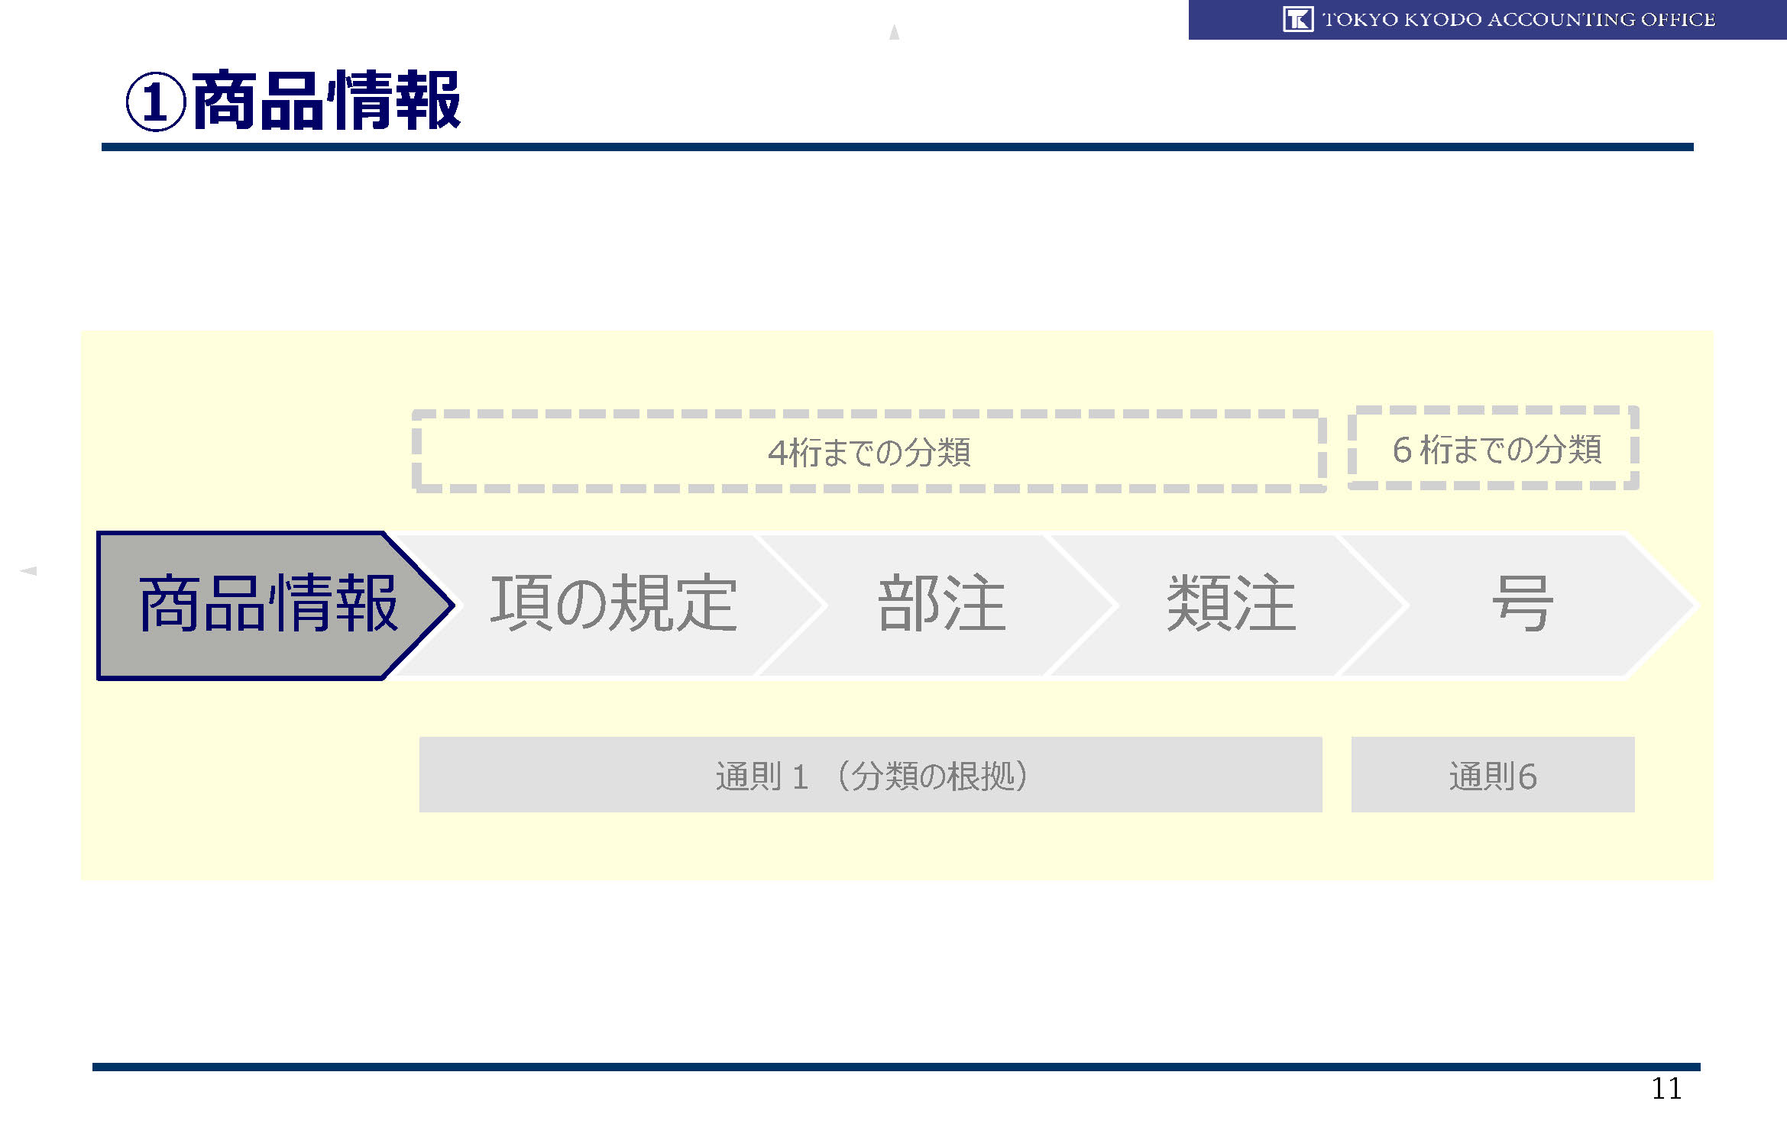This screenshot has width=1787, height=1143.
Task: Select the 類注 chevron step
Action: 1231,605
